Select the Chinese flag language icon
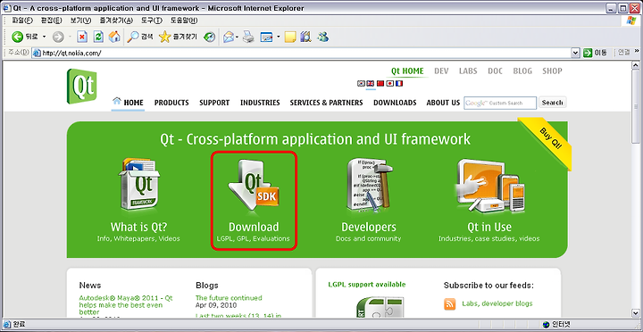 tap(380, 83)
